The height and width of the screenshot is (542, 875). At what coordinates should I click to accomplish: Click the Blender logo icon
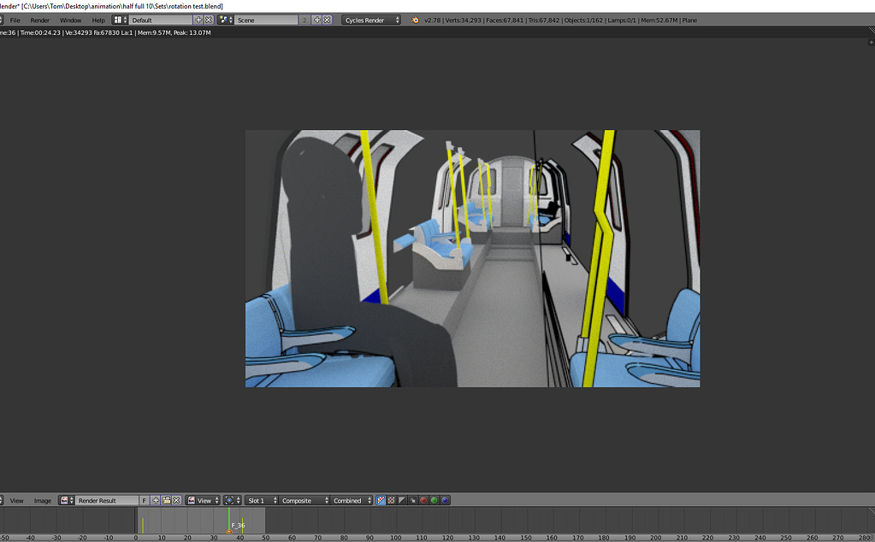[x=415, y=20]
